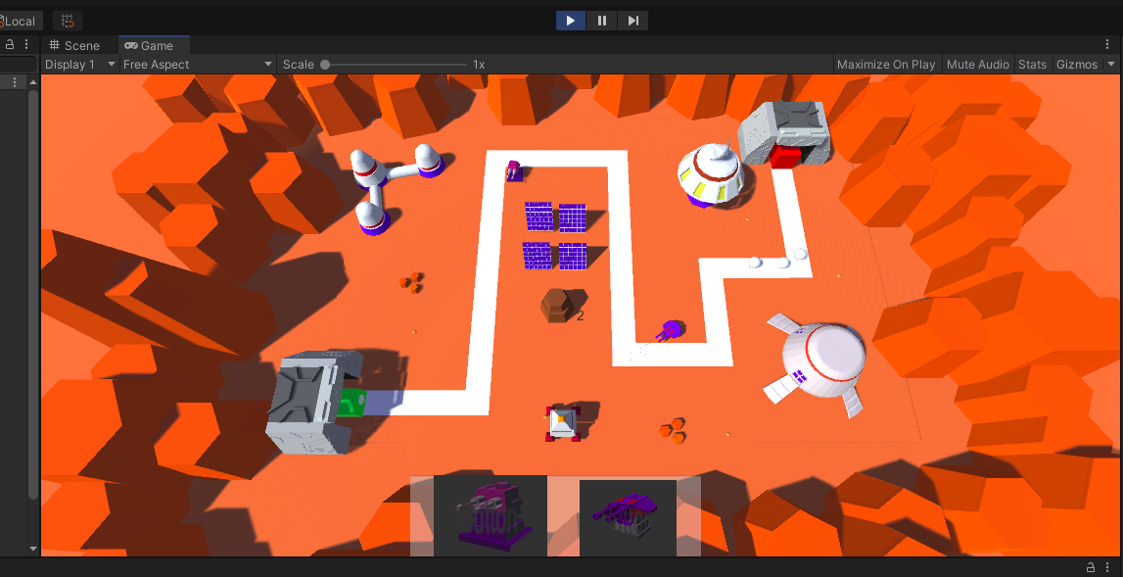
Task: Click the small purple enemy at path corner
Action: pyautogui.click(x=514, y=170)
